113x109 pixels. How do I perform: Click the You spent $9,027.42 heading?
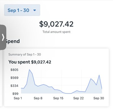click(30, 62)
